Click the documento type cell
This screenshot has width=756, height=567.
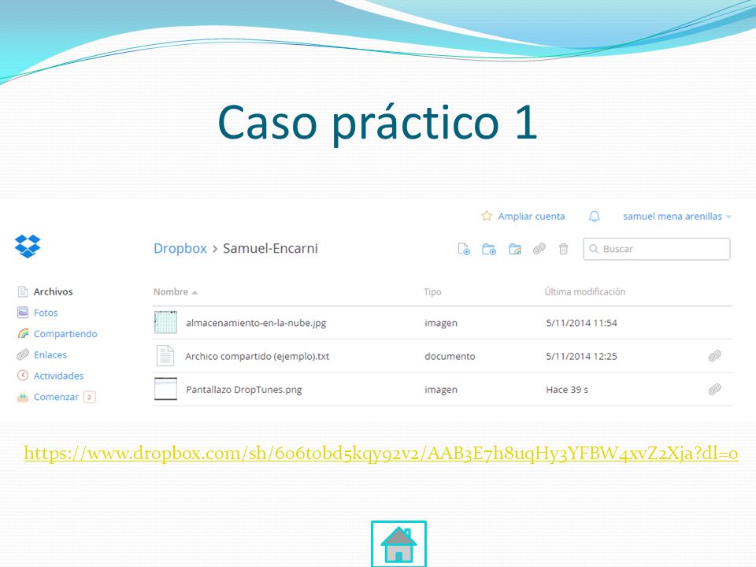pyautogui.click(x=450, y=356)
